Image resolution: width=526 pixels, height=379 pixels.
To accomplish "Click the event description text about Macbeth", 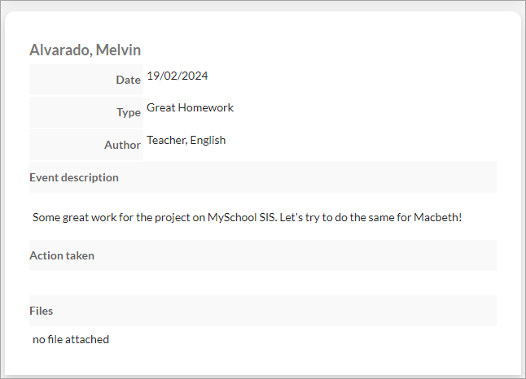I will coord(248,217).
